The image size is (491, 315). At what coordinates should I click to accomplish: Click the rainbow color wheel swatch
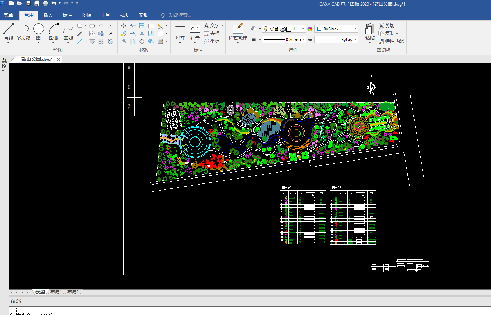(310, 29)
